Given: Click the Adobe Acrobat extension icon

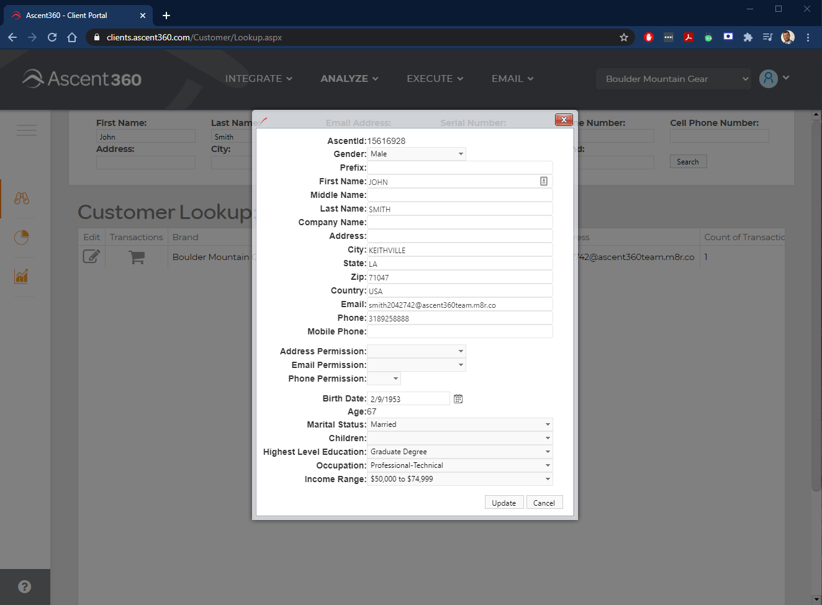Looking at the screenshot, I should [x=689, y=37].
